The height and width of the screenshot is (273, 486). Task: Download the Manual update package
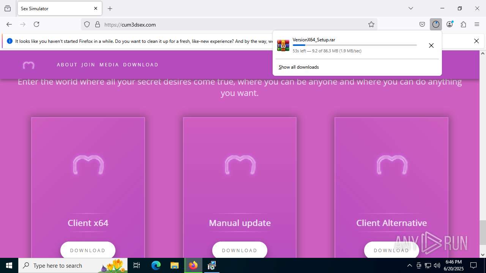240,250
